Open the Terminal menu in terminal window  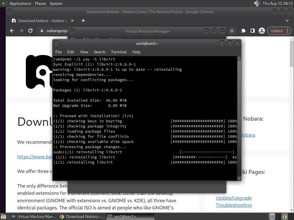point(119,52)
